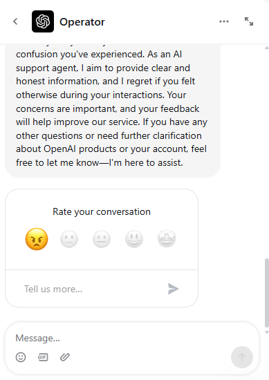Click the Operator title in the header

82,22
